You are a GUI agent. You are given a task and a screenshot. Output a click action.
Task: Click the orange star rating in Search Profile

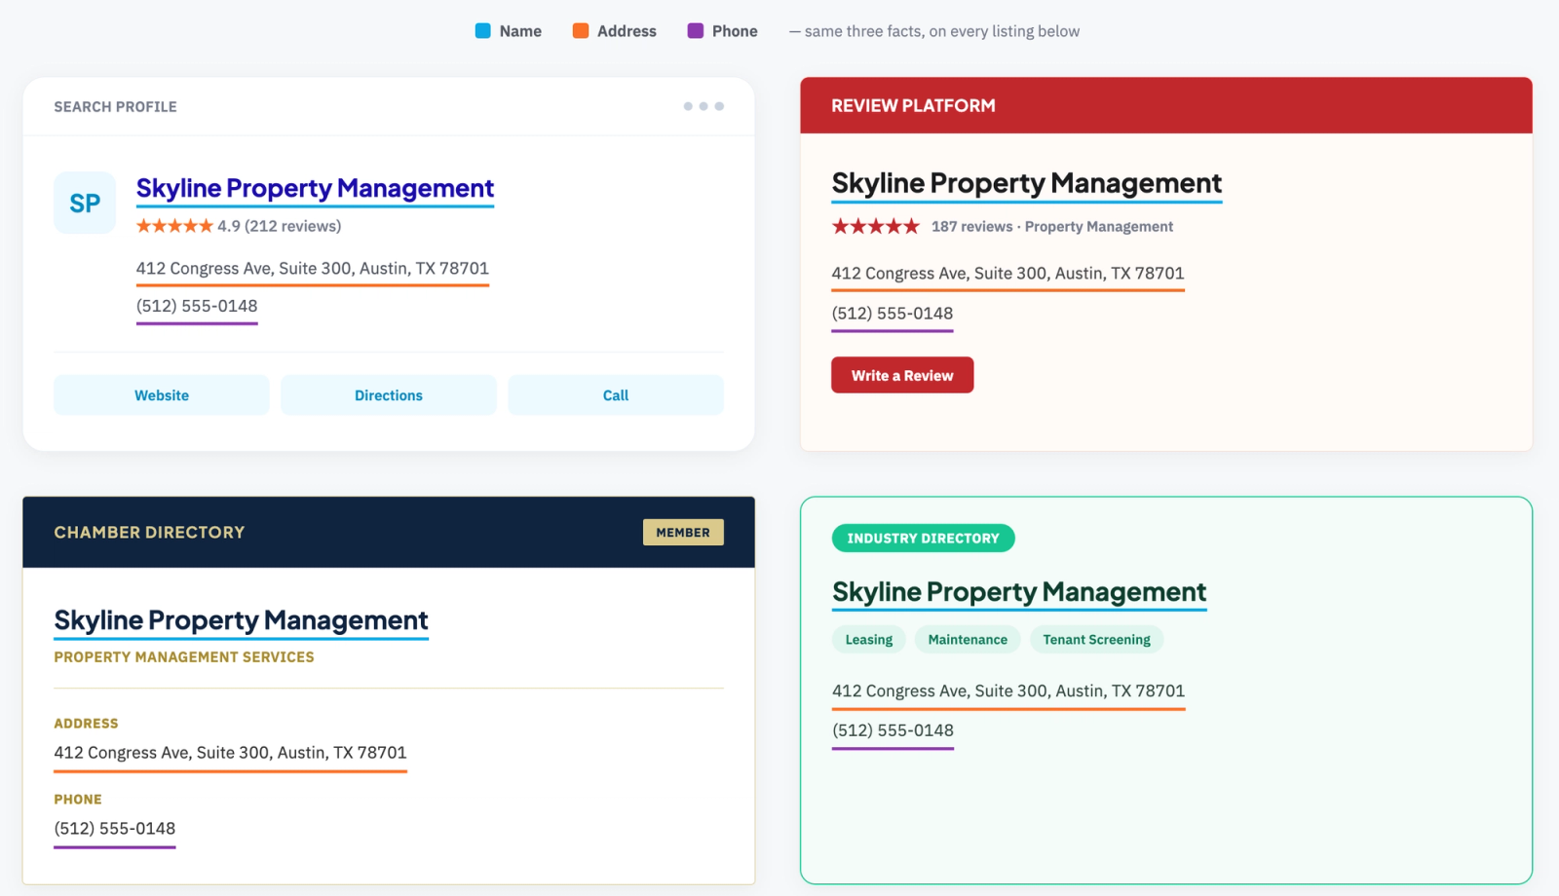174,226
